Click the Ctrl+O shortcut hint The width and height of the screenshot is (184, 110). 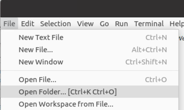(156, 80)
